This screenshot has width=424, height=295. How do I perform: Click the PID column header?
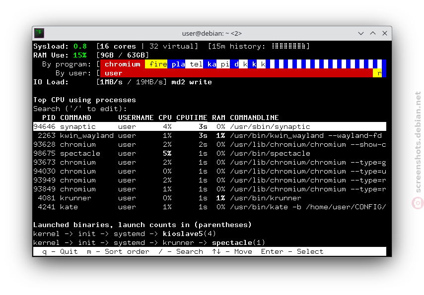[x=49, y=118]
